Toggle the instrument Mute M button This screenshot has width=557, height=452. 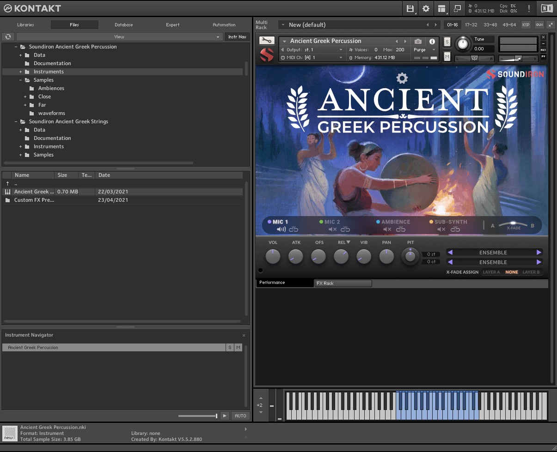tap(447, 56)
